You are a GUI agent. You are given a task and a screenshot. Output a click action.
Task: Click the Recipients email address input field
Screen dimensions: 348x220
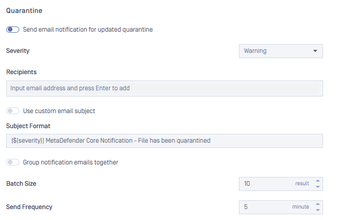coord(164,88)
